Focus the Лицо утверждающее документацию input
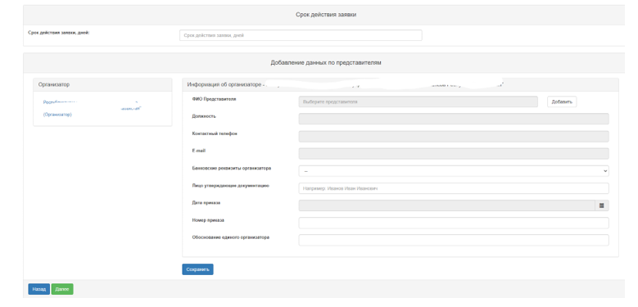Screen dimensions: 638x307 coord(454,188)
